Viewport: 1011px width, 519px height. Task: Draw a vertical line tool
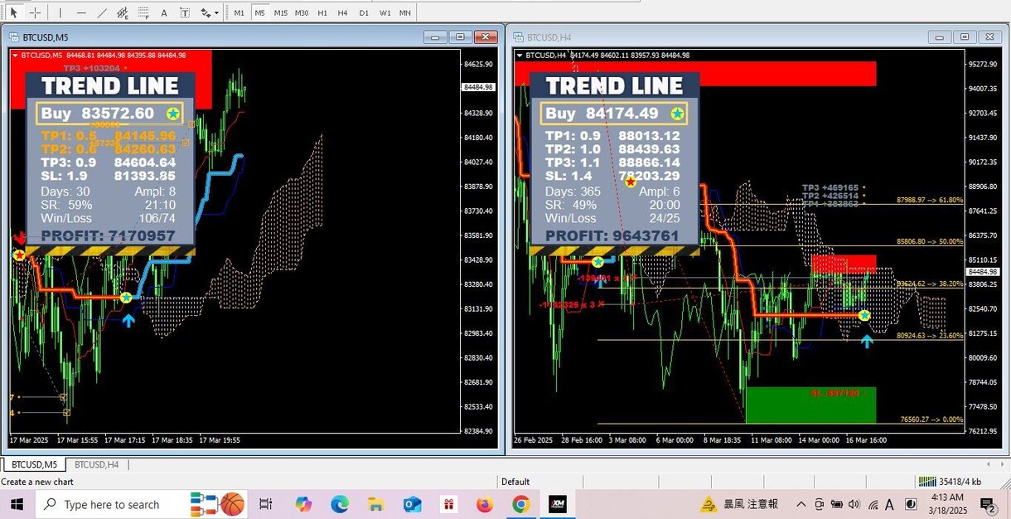coord(60,12)
